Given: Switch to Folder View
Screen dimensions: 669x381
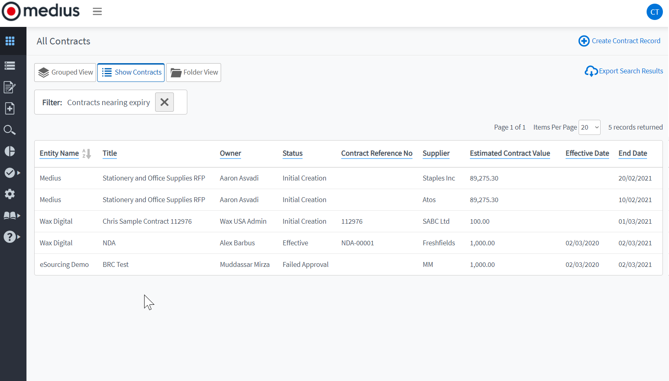Looking at the screenshot, I should tap(193, 73).
